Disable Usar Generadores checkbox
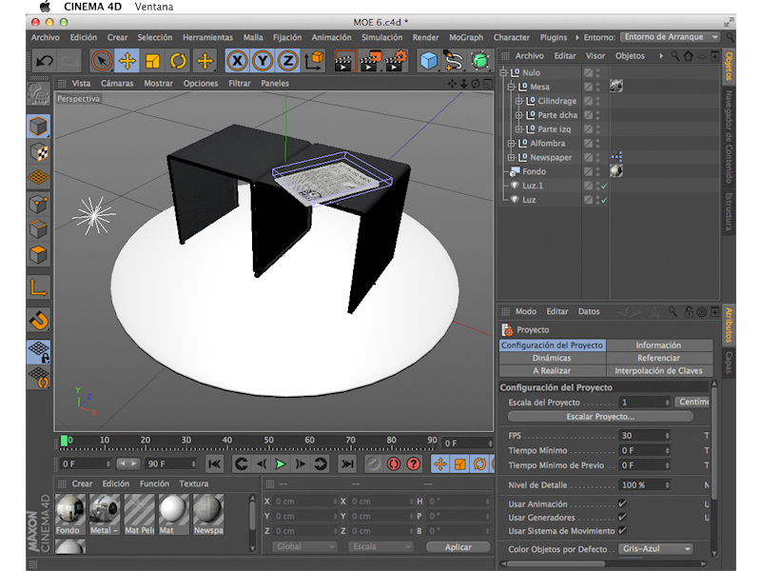The width and height of the screenshot is (761, 571). click(x=622, y=517)
